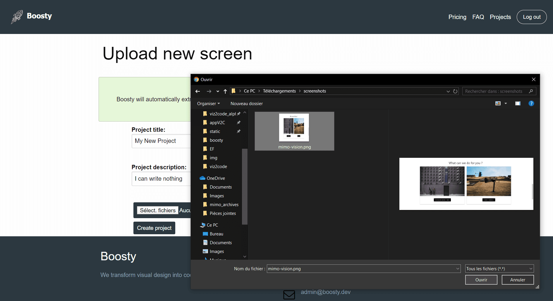Open the file dialog help icon
Screen dimensions: 553x301
tap(531, 103)
